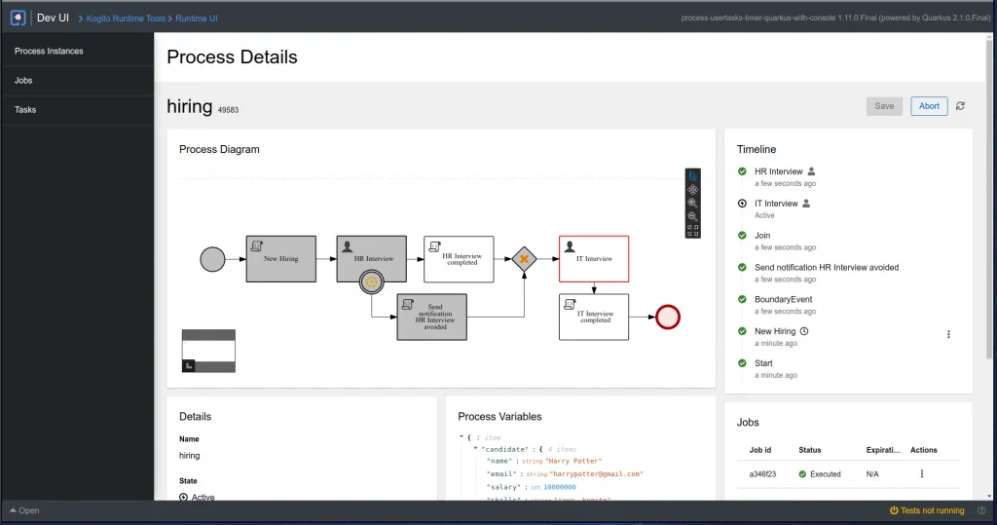Click the name value "Harry Potter"
This screenshot has height=525, width=997.
point(573,461)
